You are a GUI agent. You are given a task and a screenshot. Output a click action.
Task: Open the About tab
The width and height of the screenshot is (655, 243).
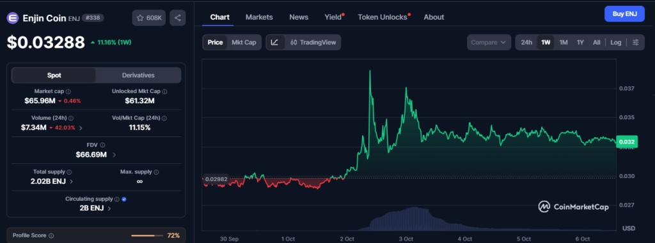click(434, 17)
